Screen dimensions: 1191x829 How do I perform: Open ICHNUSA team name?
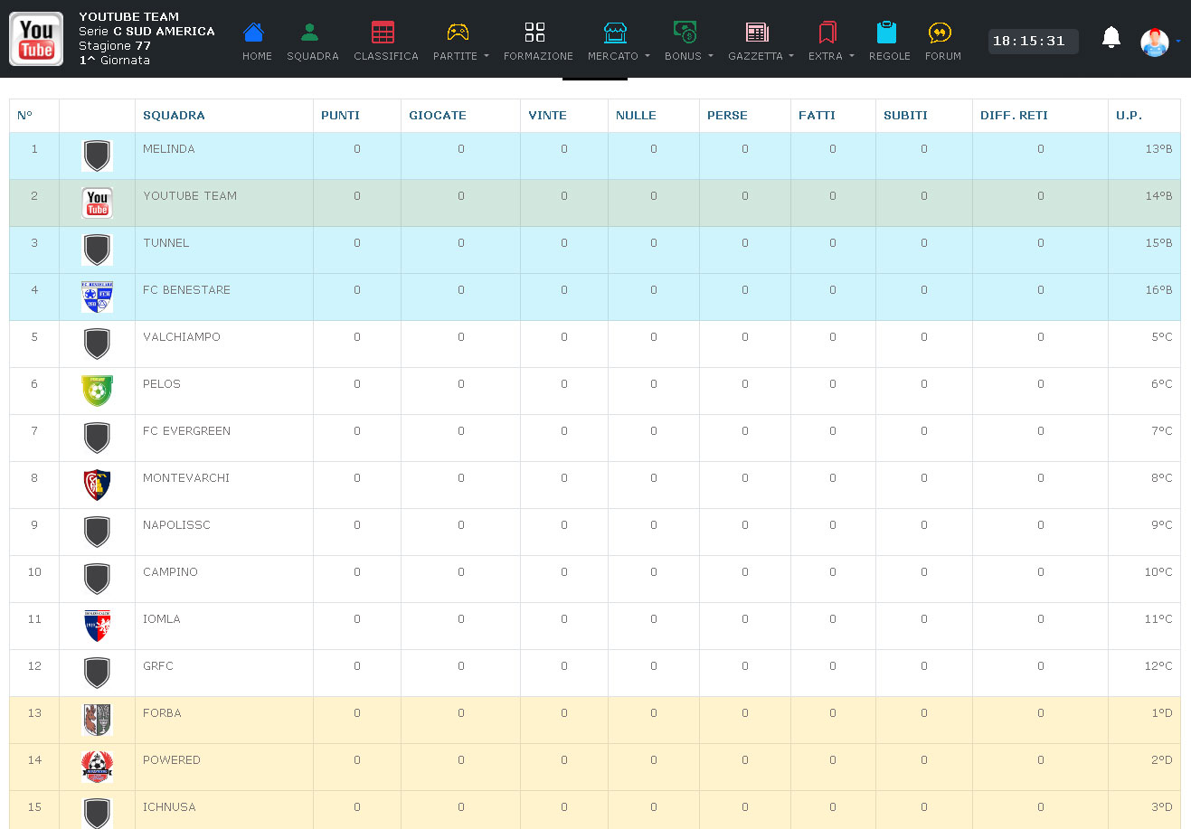169,807
